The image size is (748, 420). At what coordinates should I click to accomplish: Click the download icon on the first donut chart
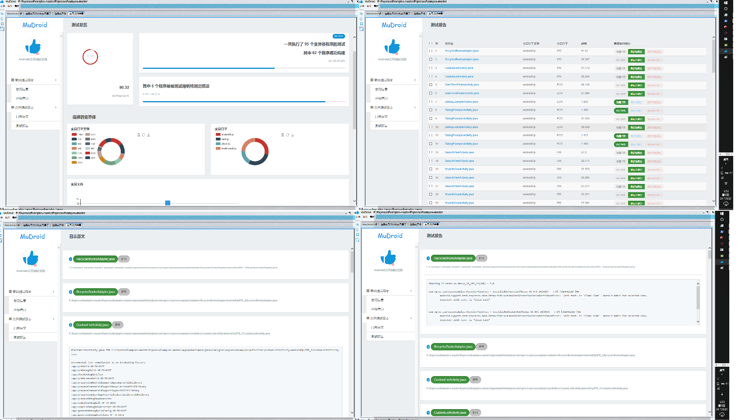pyautogui.click(x=149, y=135)
